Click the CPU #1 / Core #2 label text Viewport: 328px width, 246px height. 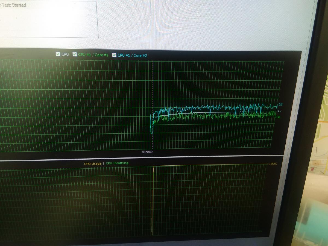pos(132,55)
